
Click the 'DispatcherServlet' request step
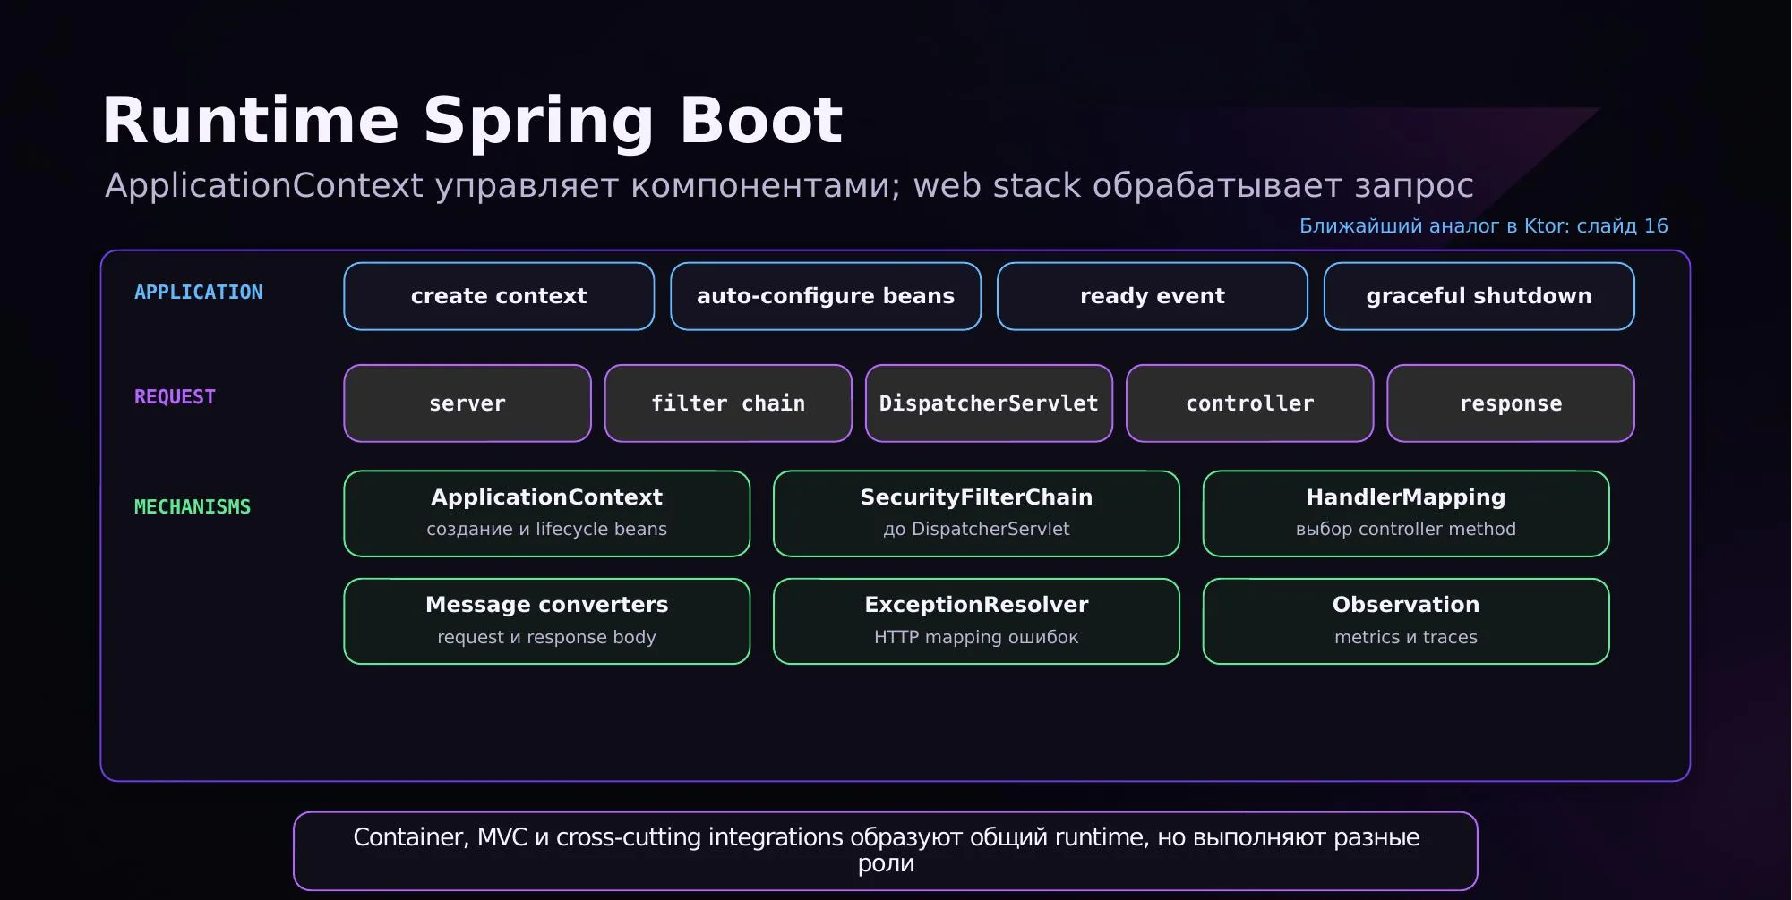989,403
